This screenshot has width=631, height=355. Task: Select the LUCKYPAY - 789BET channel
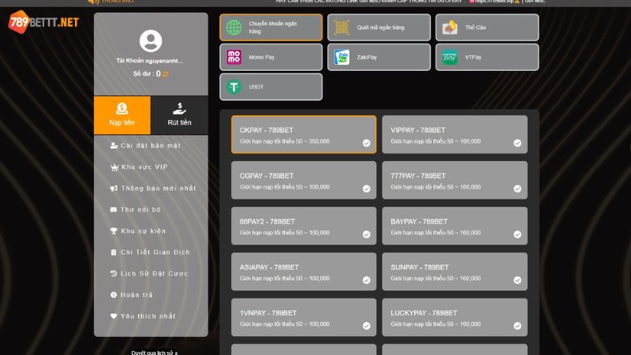click(x=455, y=317)
